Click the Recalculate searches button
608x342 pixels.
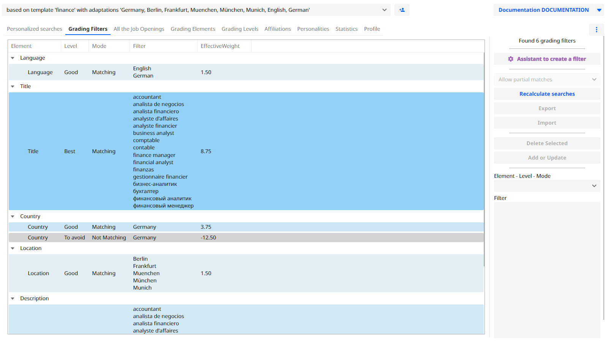(x=547, y=94)
